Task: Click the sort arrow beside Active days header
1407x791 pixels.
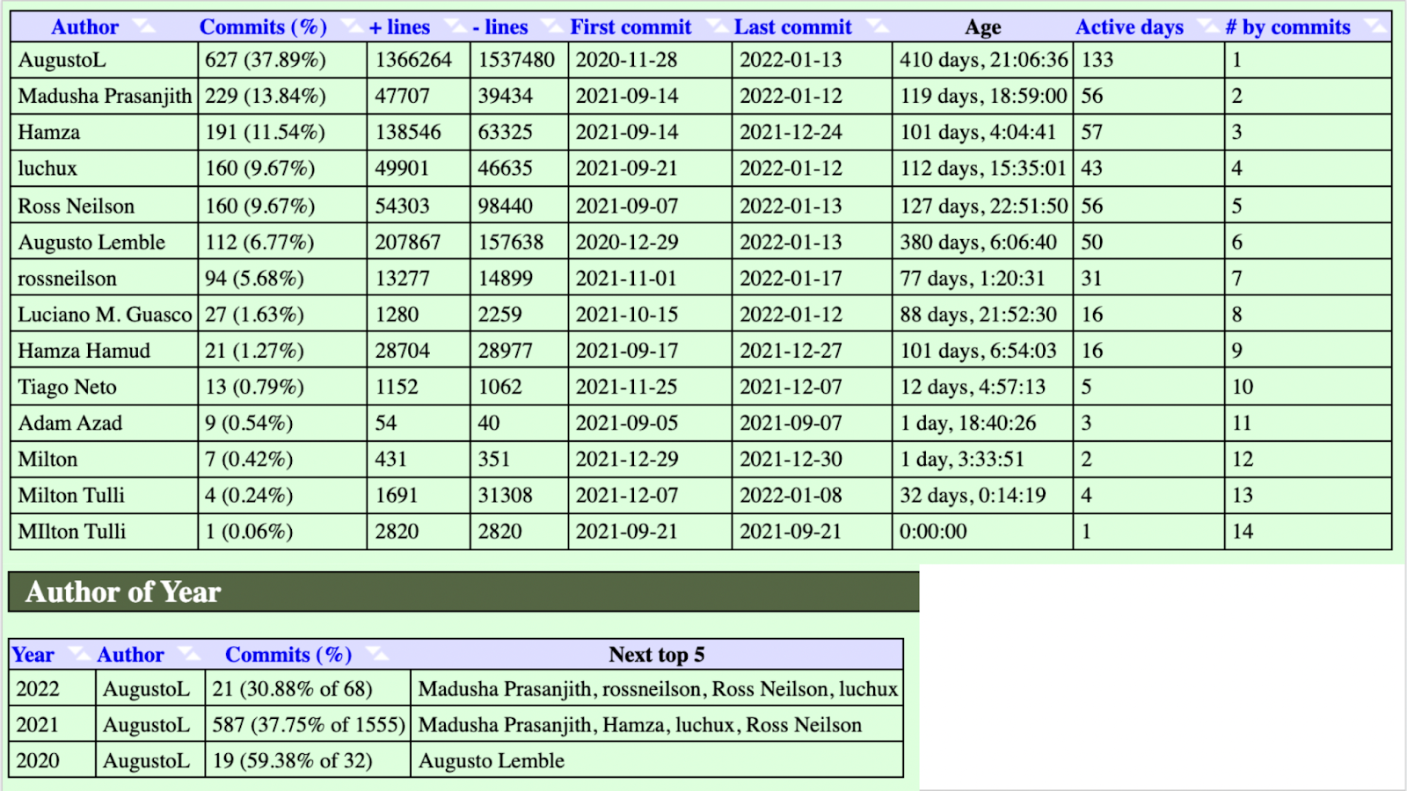Action: 1208,27
